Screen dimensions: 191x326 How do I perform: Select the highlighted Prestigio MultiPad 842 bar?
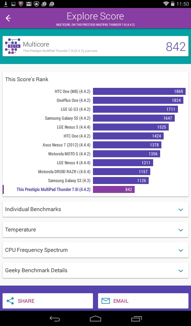pyautogui.click(x=114, y=189)
